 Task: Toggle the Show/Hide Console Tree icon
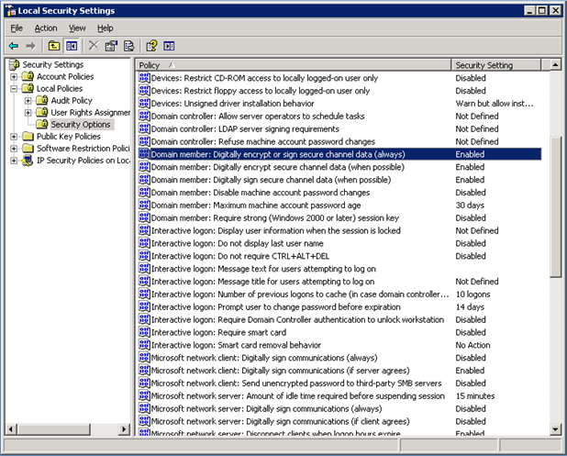point(72,46)
